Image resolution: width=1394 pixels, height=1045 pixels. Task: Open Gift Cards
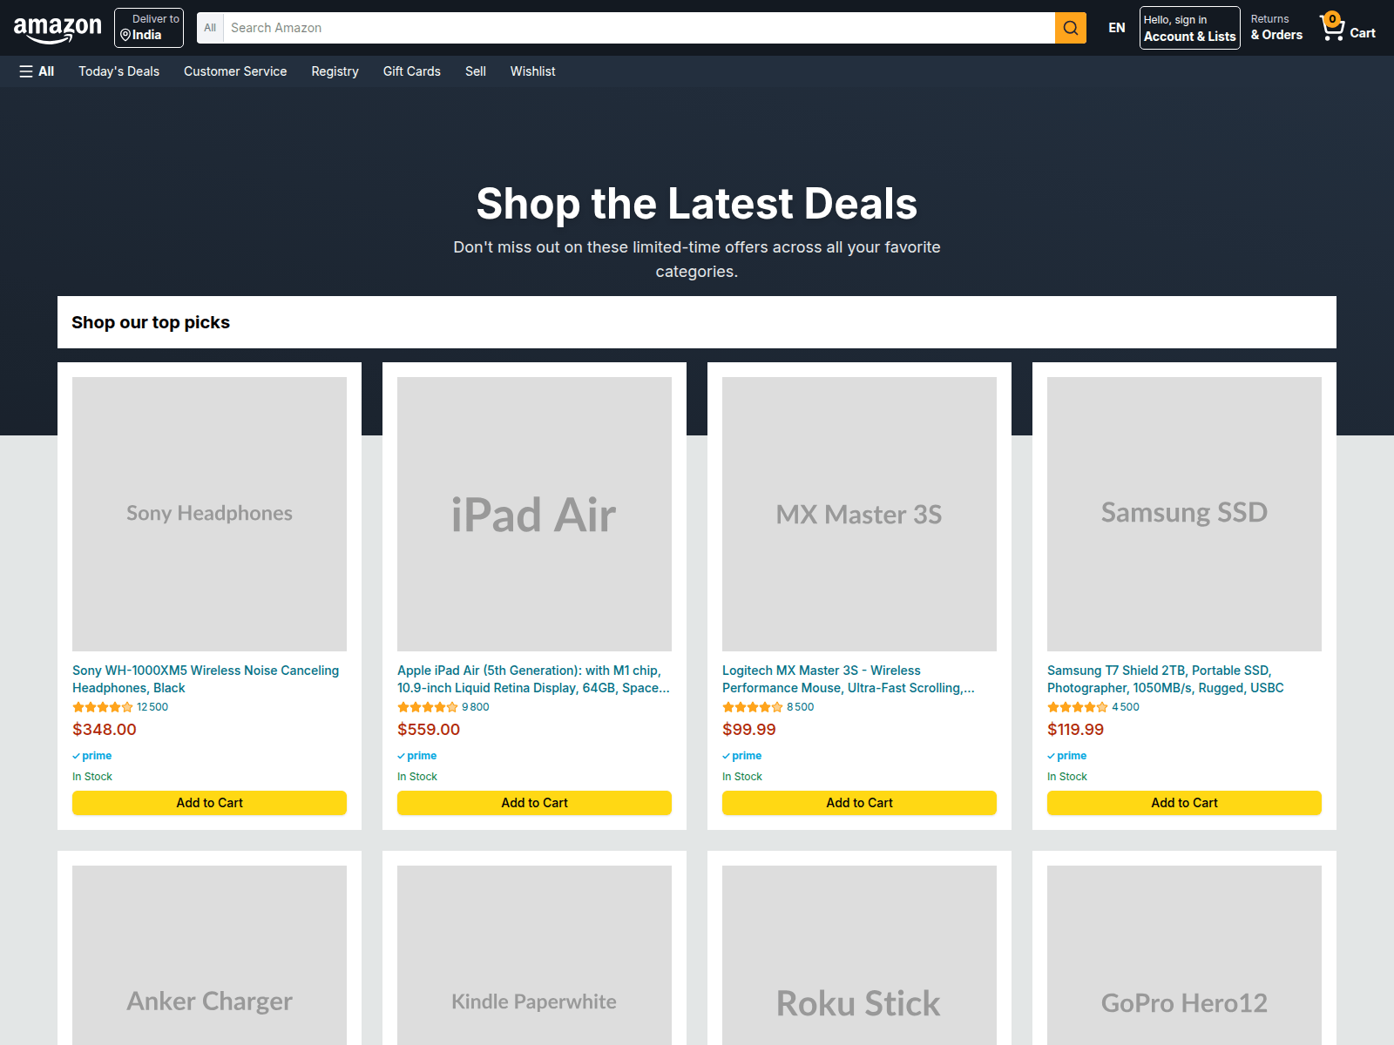(412, 71)
